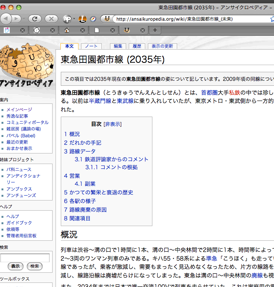Viewport: 274px width, 287px height.
Task: Go forward with the forward arrow button
Action: coord(16,19)
